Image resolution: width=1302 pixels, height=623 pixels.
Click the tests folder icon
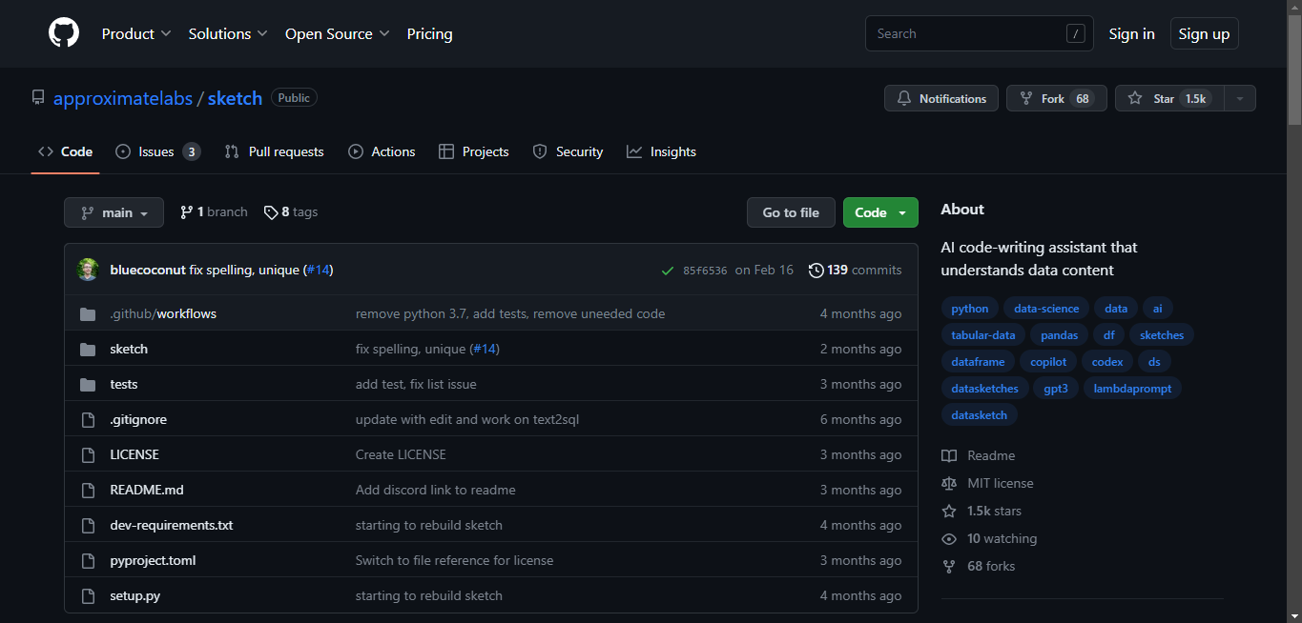88,384
